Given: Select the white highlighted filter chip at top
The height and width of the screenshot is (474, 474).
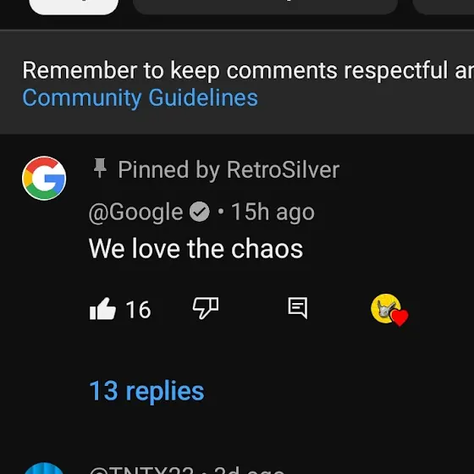Looking at the screenshot, I should pos(74,6).
